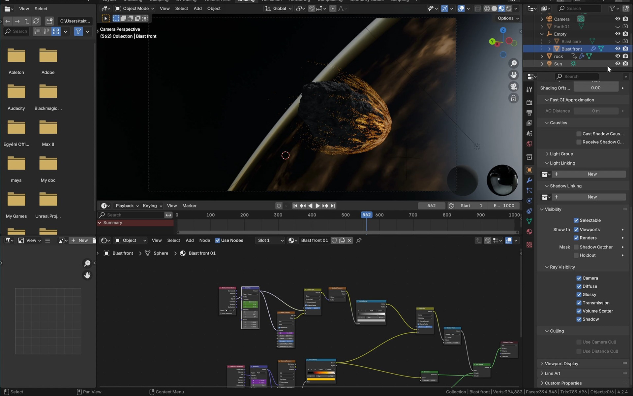Open the Object Data properties tab
The width and height of the screenshot is (633, 396).
[529, 221]
